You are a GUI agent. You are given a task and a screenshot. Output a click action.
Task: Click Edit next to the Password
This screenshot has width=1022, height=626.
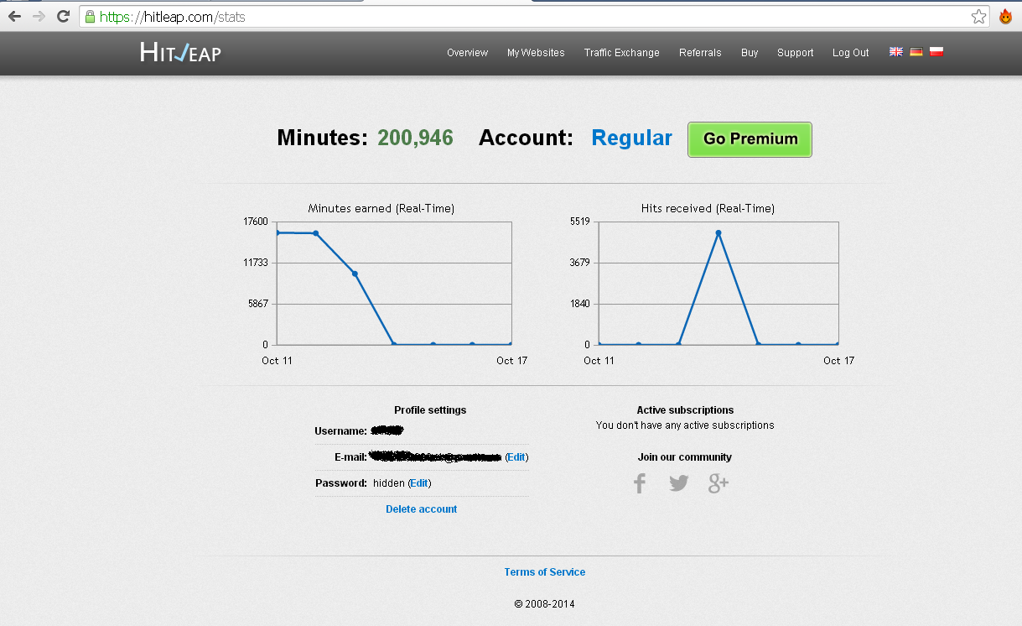pos(419,483)
